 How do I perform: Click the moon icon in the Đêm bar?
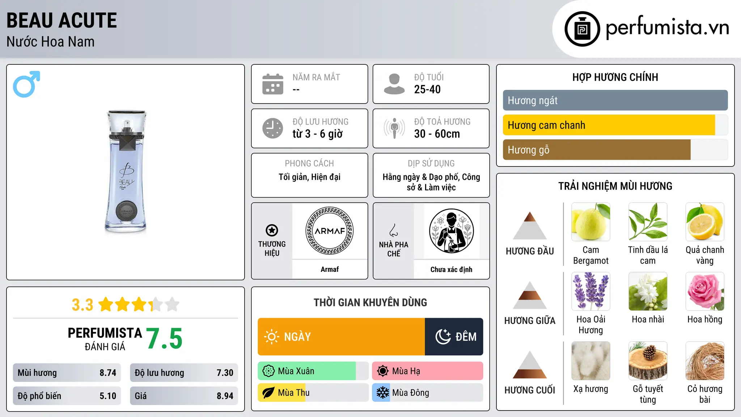pyautogui.click(x=443, y=337)
